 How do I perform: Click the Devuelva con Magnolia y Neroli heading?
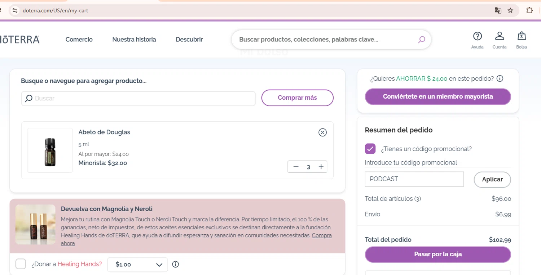[107, 209]
